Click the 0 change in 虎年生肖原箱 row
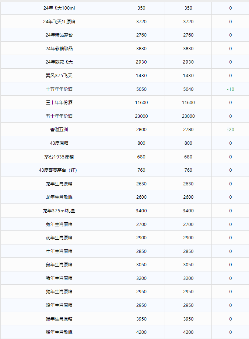The width and height of the screenshot is (249, 339). click(231, 238)
